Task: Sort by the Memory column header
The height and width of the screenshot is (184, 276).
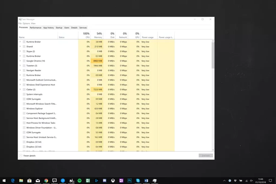Action: click(x=97, y=35)
